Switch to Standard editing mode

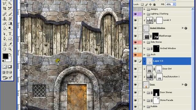click(5, 67)
